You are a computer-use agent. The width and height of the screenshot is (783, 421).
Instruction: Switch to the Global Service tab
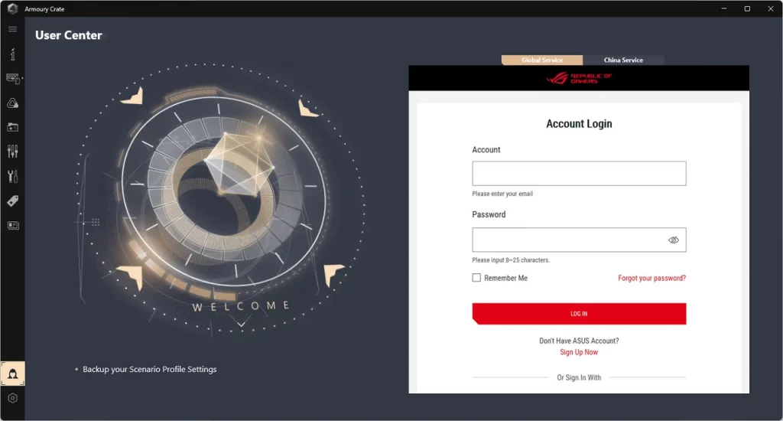tap(542, 60)
